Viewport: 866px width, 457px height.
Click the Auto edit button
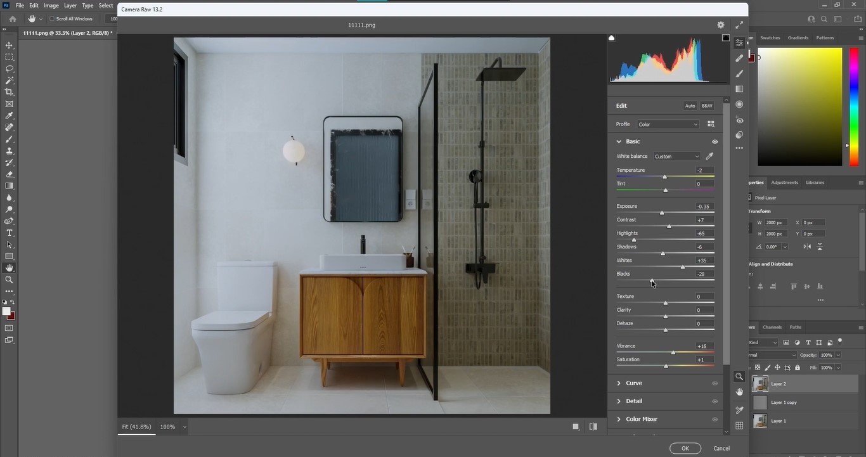point(690,106)
